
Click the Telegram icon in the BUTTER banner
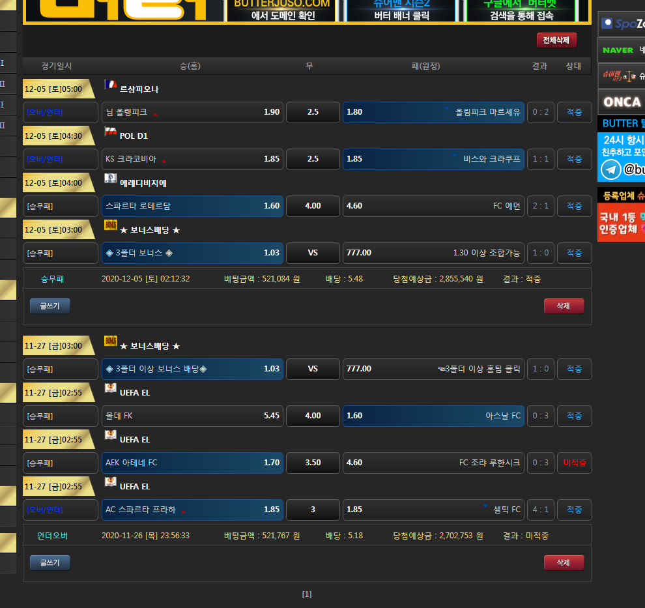pos(610,169)
